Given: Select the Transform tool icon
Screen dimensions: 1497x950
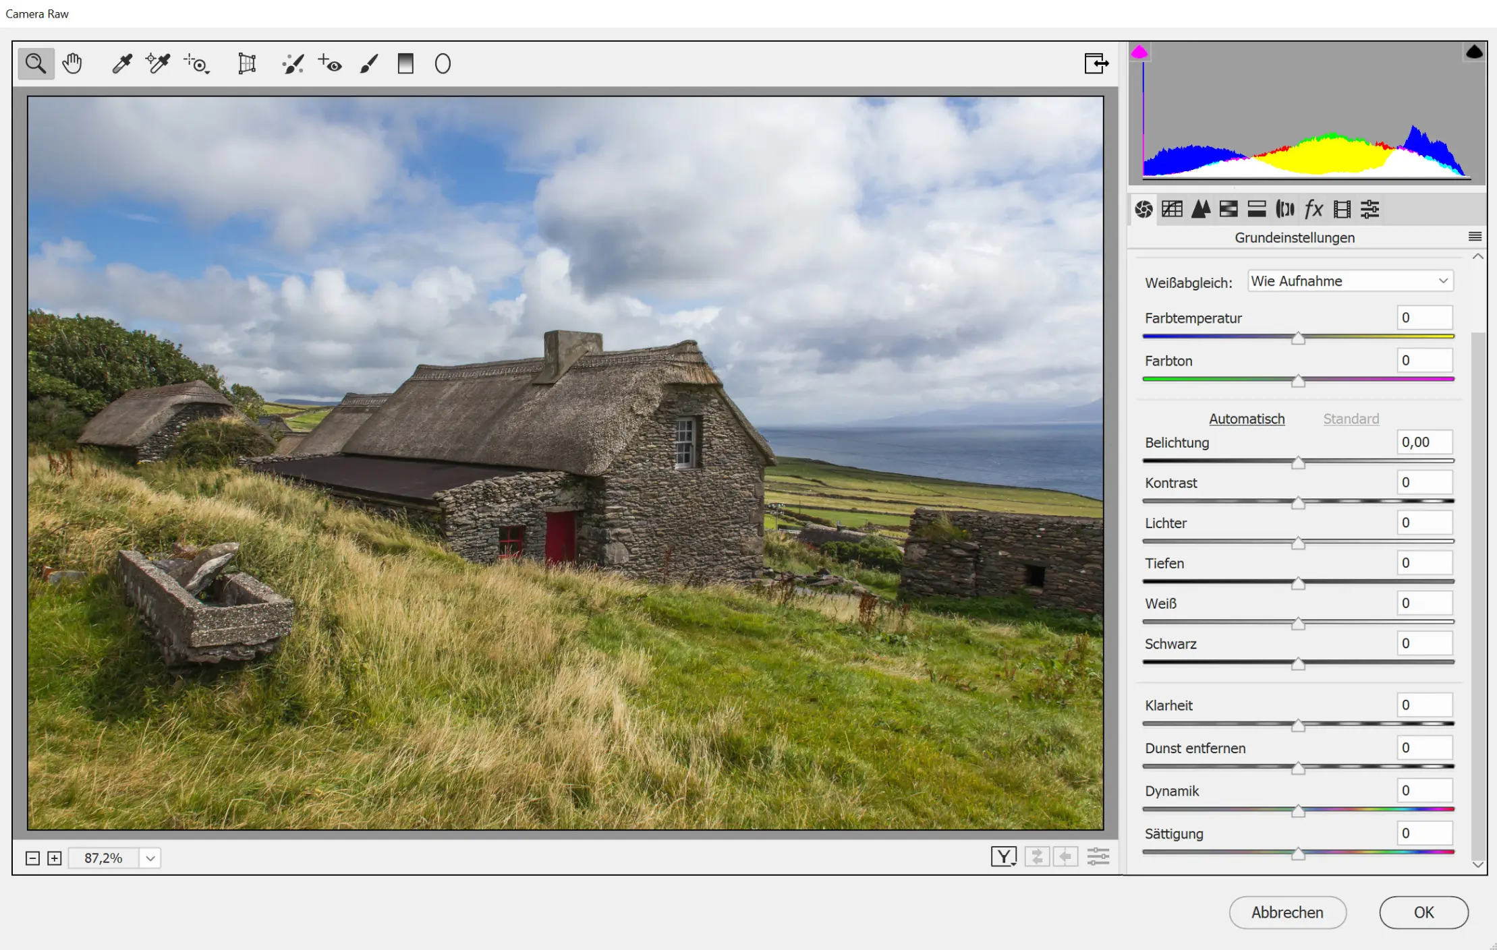Looking at the screenshot, I should [x=247, y=64].
